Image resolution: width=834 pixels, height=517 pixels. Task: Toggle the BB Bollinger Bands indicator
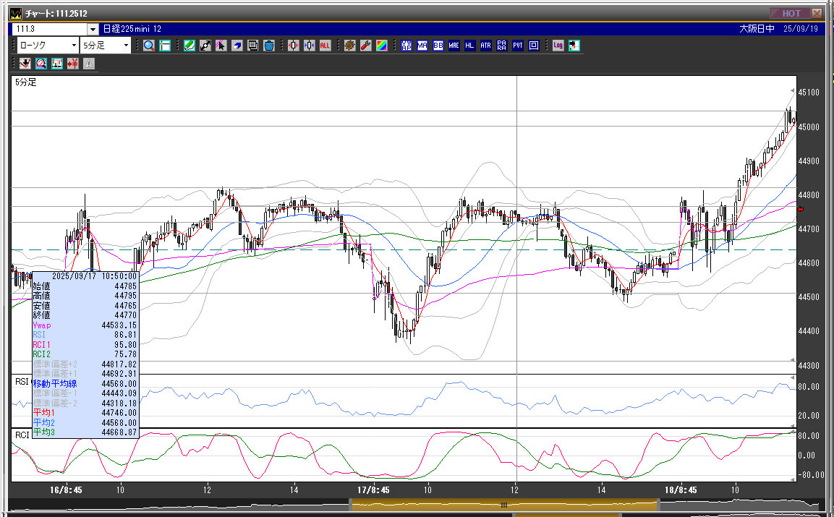tap(438, 46)
